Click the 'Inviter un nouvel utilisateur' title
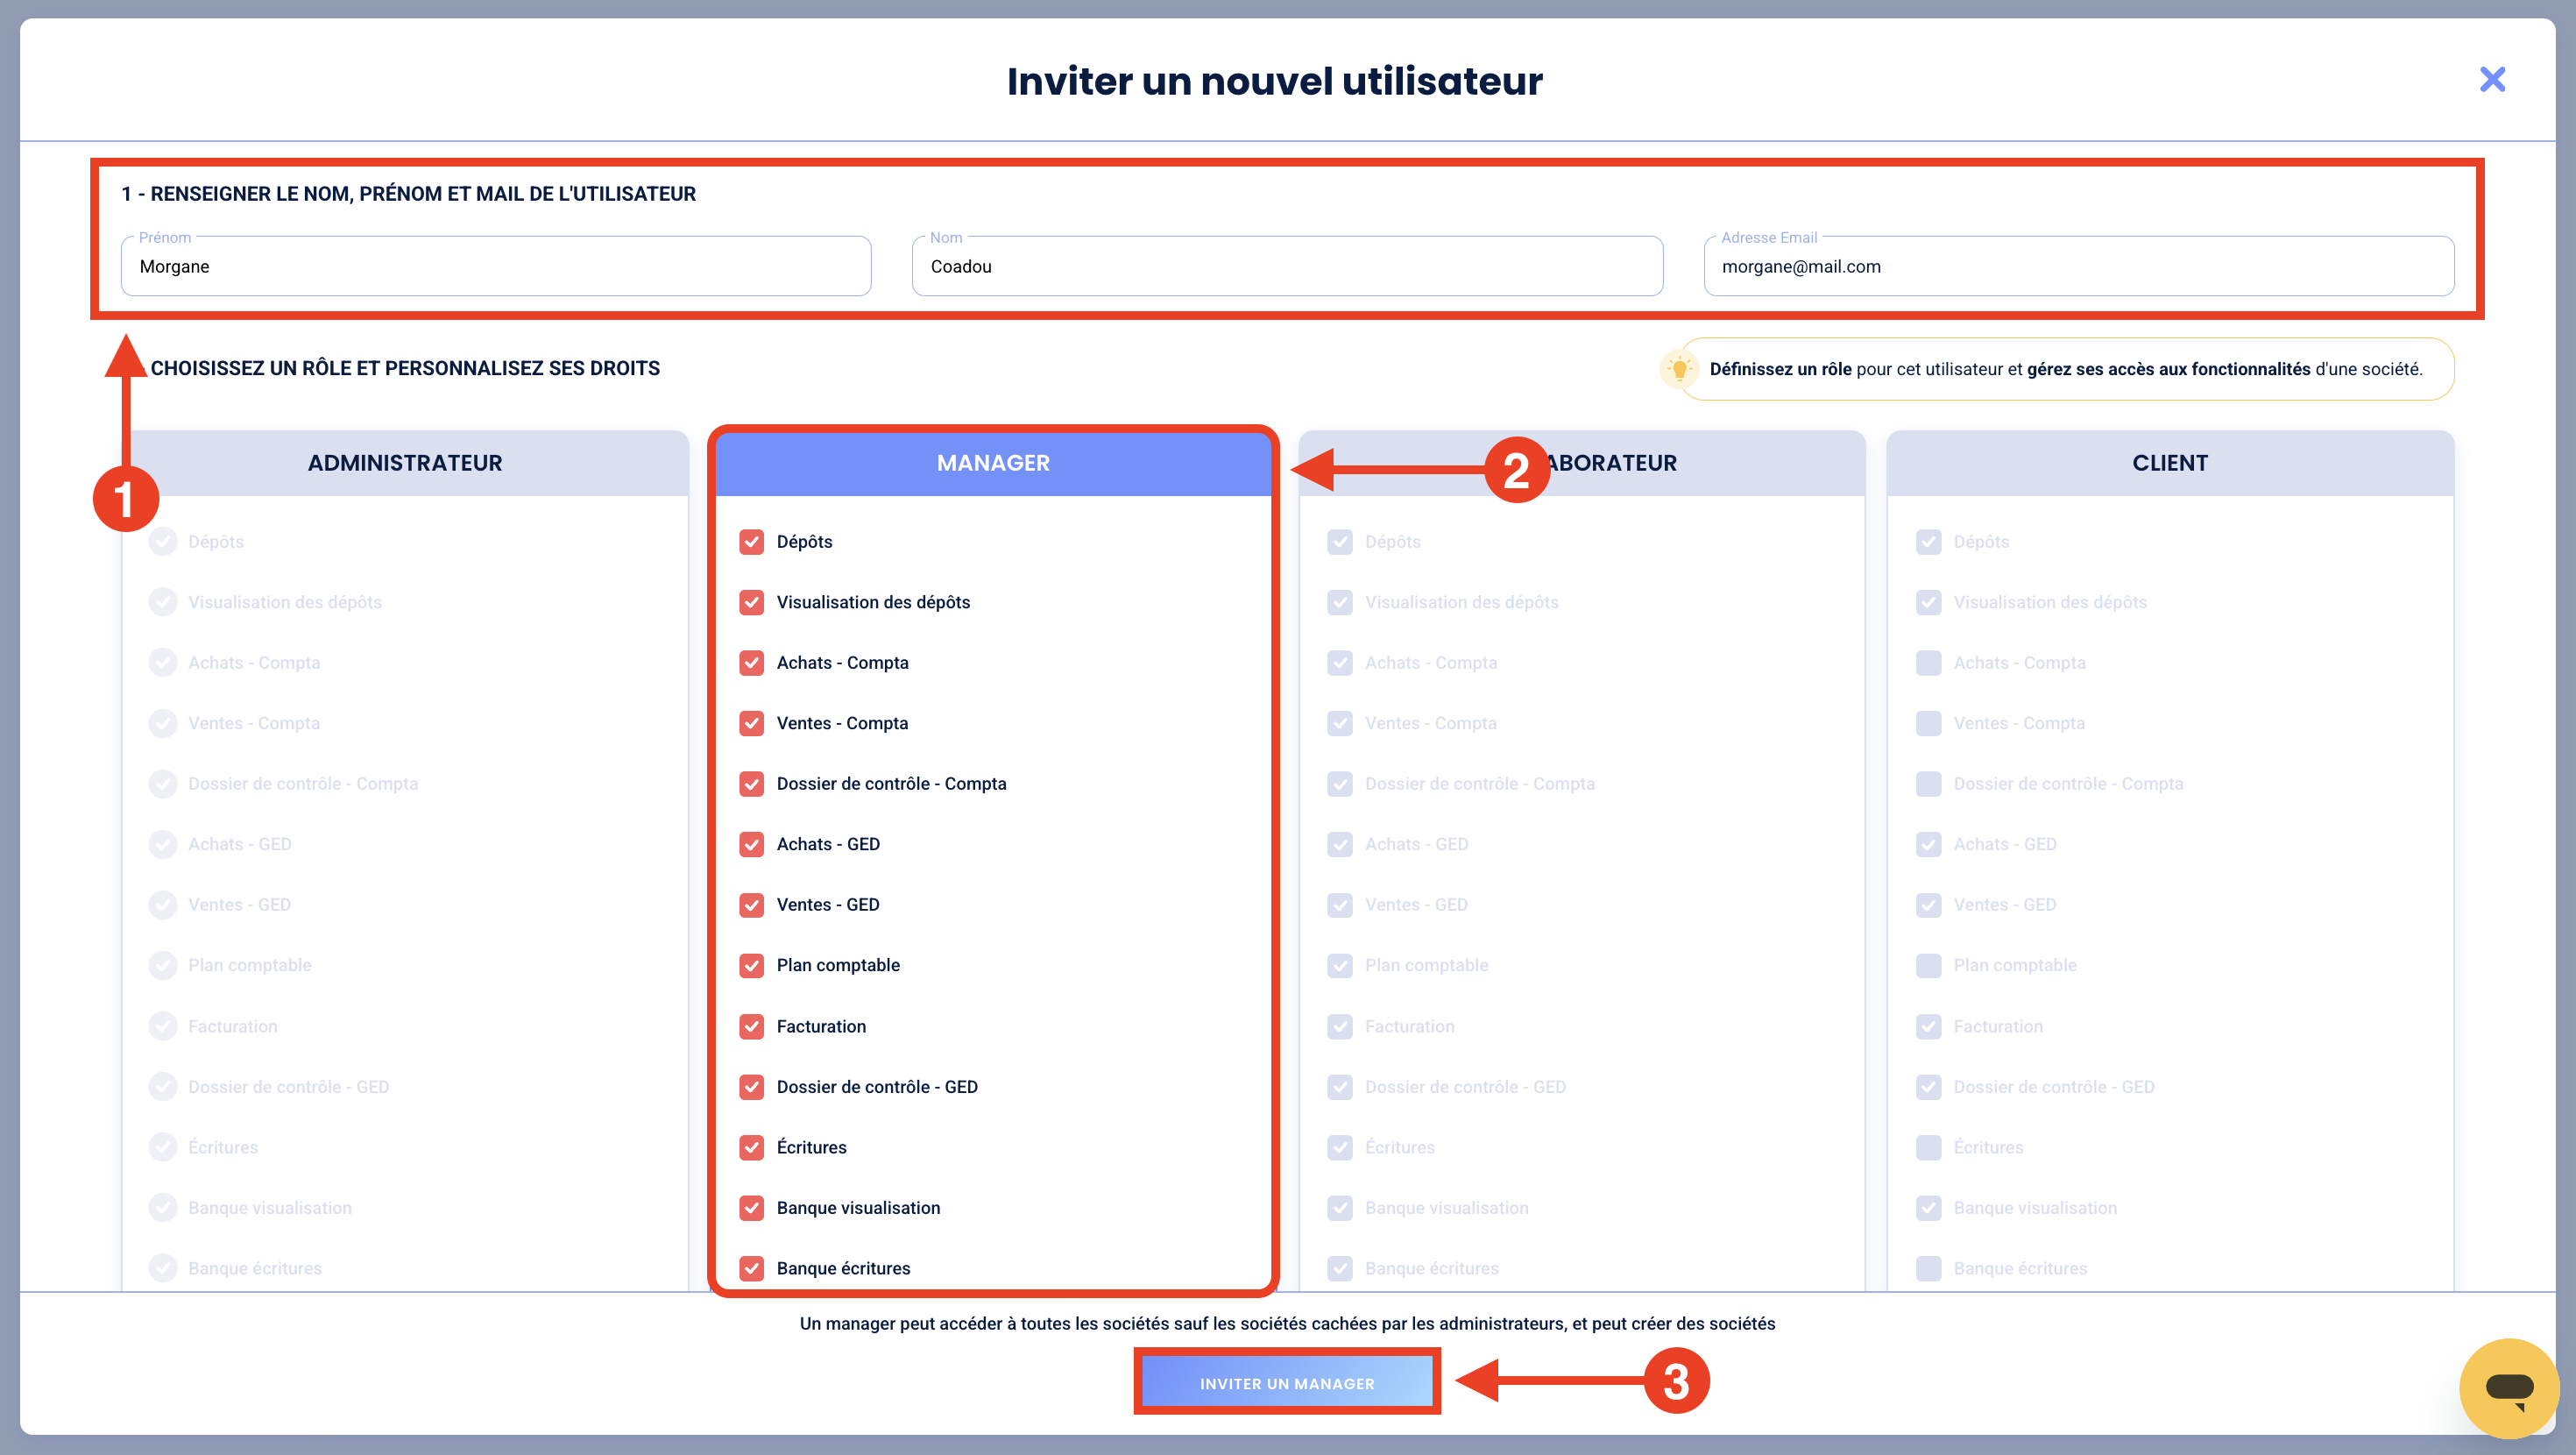The width and height of the screenshot is (2576, 1455). tap(1275, 81)
